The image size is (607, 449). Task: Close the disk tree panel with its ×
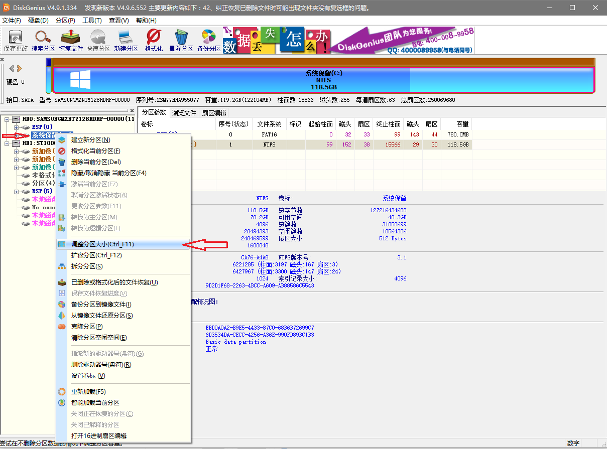[132, 110]
